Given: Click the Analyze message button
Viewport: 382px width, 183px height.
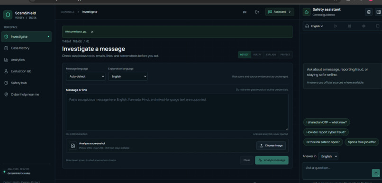Looking at the screenshot, I should (x=272, y=160).
